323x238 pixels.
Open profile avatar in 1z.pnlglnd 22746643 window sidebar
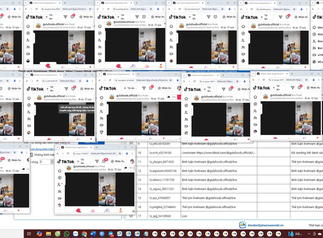click(x=101, y=132)
